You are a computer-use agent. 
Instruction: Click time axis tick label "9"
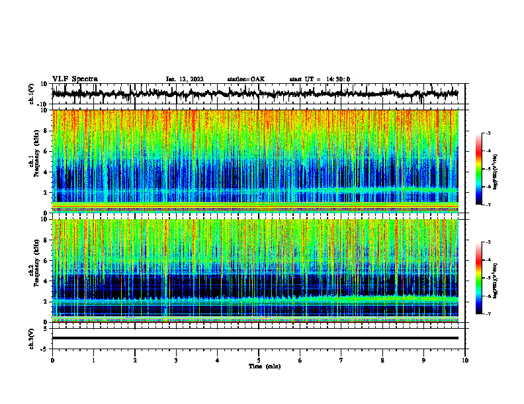[x=423, y=360]
